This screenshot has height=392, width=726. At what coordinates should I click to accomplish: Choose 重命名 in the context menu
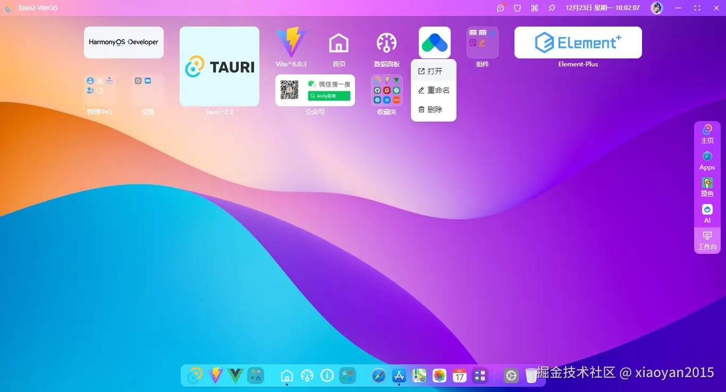434,90
